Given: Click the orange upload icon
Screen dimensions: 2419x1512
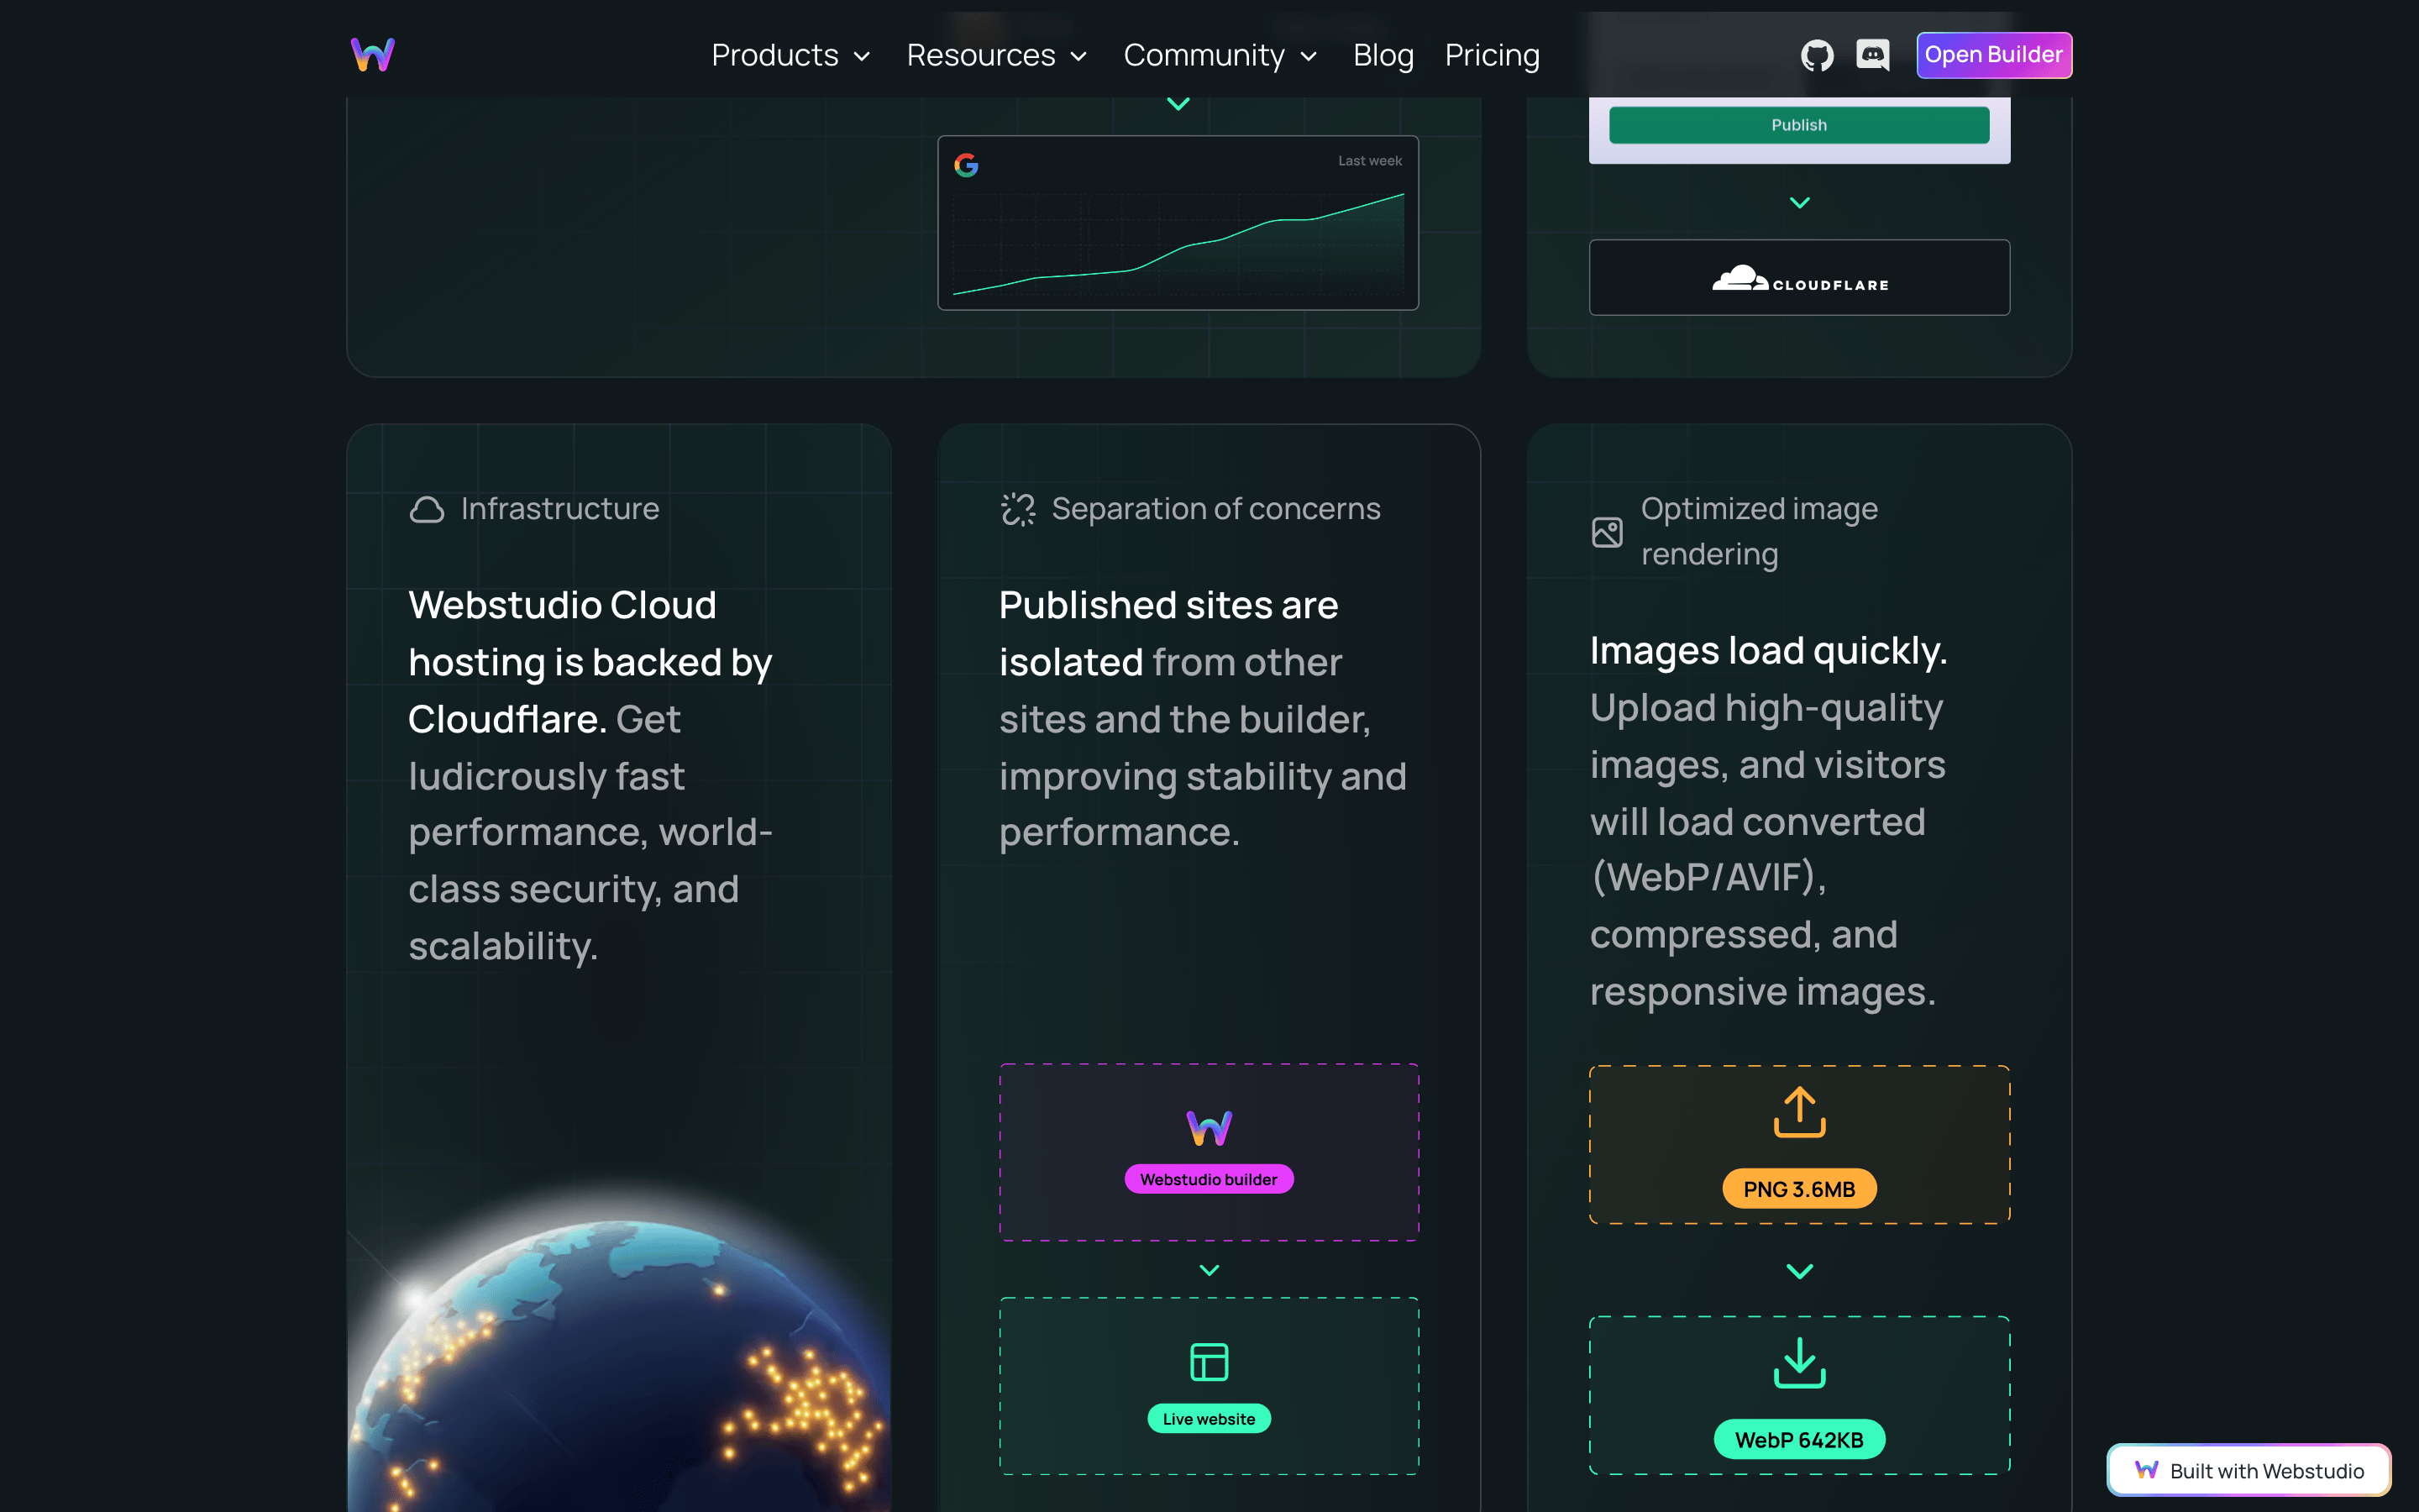Looking at the screenshot, I should (1799, 1112).
